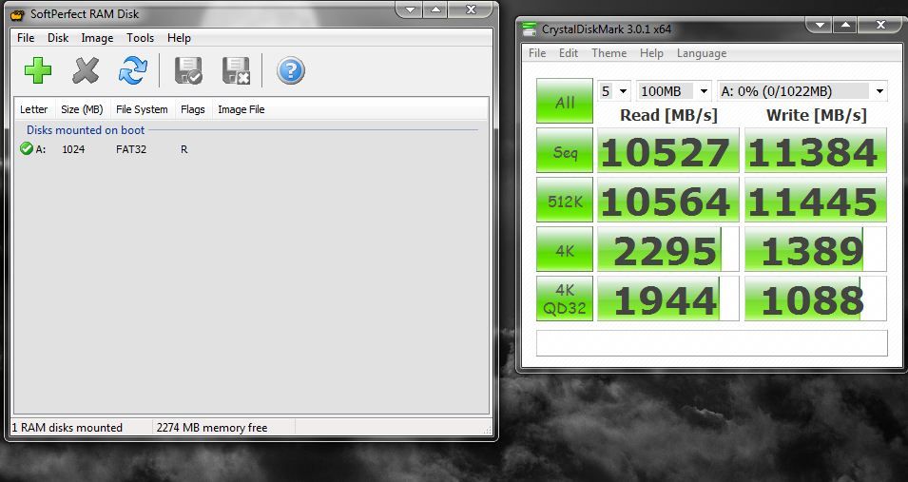The width and height of the screenshot is (908, 482).
Task: Open the Language menu in CrystalDiskMark
Action: [702, 53]
